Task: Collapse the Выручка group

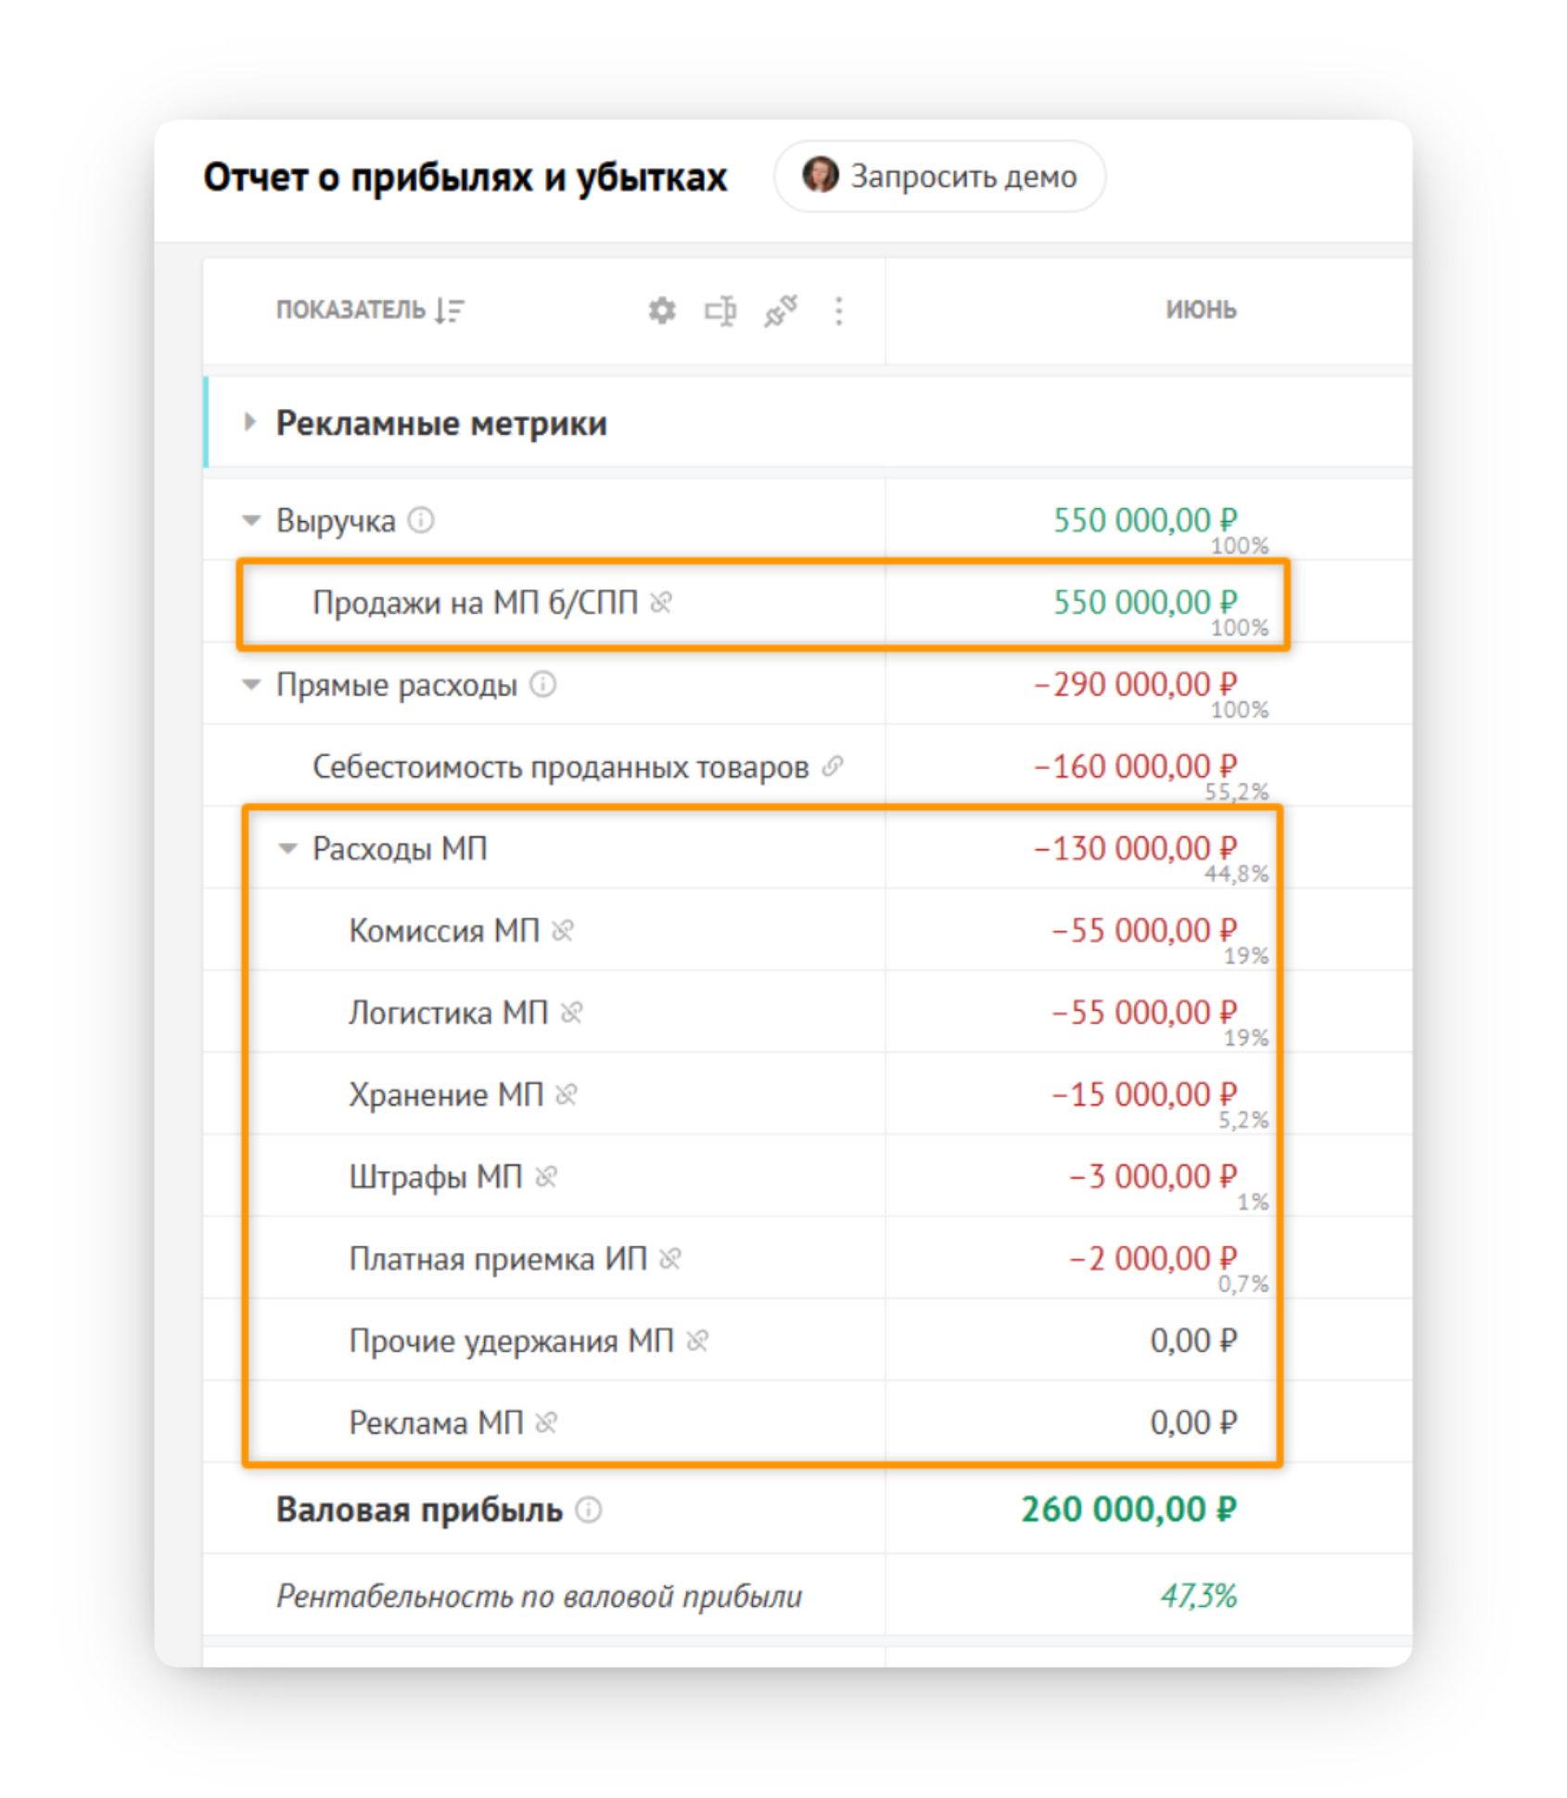Action: [250, 521]
